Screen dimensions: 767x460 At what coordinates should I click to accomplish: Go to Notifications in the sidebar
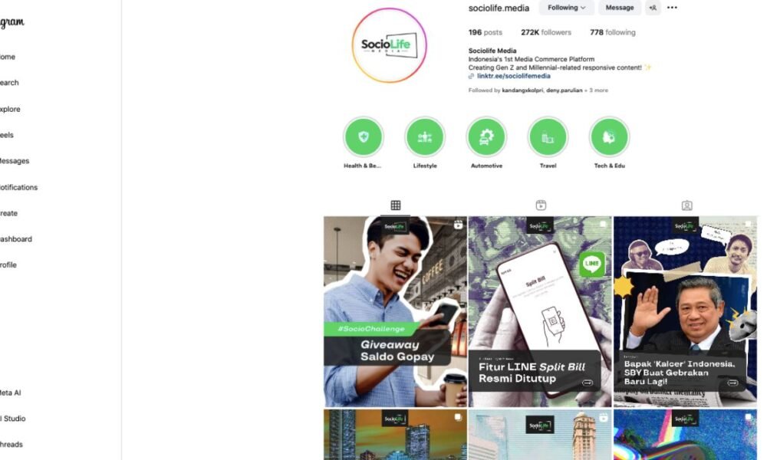tap(18, 187)
